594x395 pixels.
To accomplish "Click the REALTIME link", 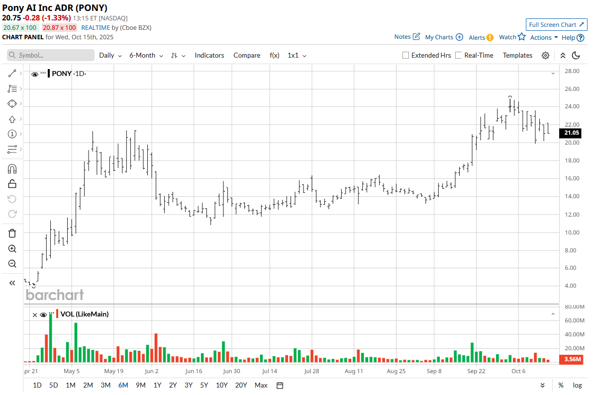I will (x=96, y=28).
